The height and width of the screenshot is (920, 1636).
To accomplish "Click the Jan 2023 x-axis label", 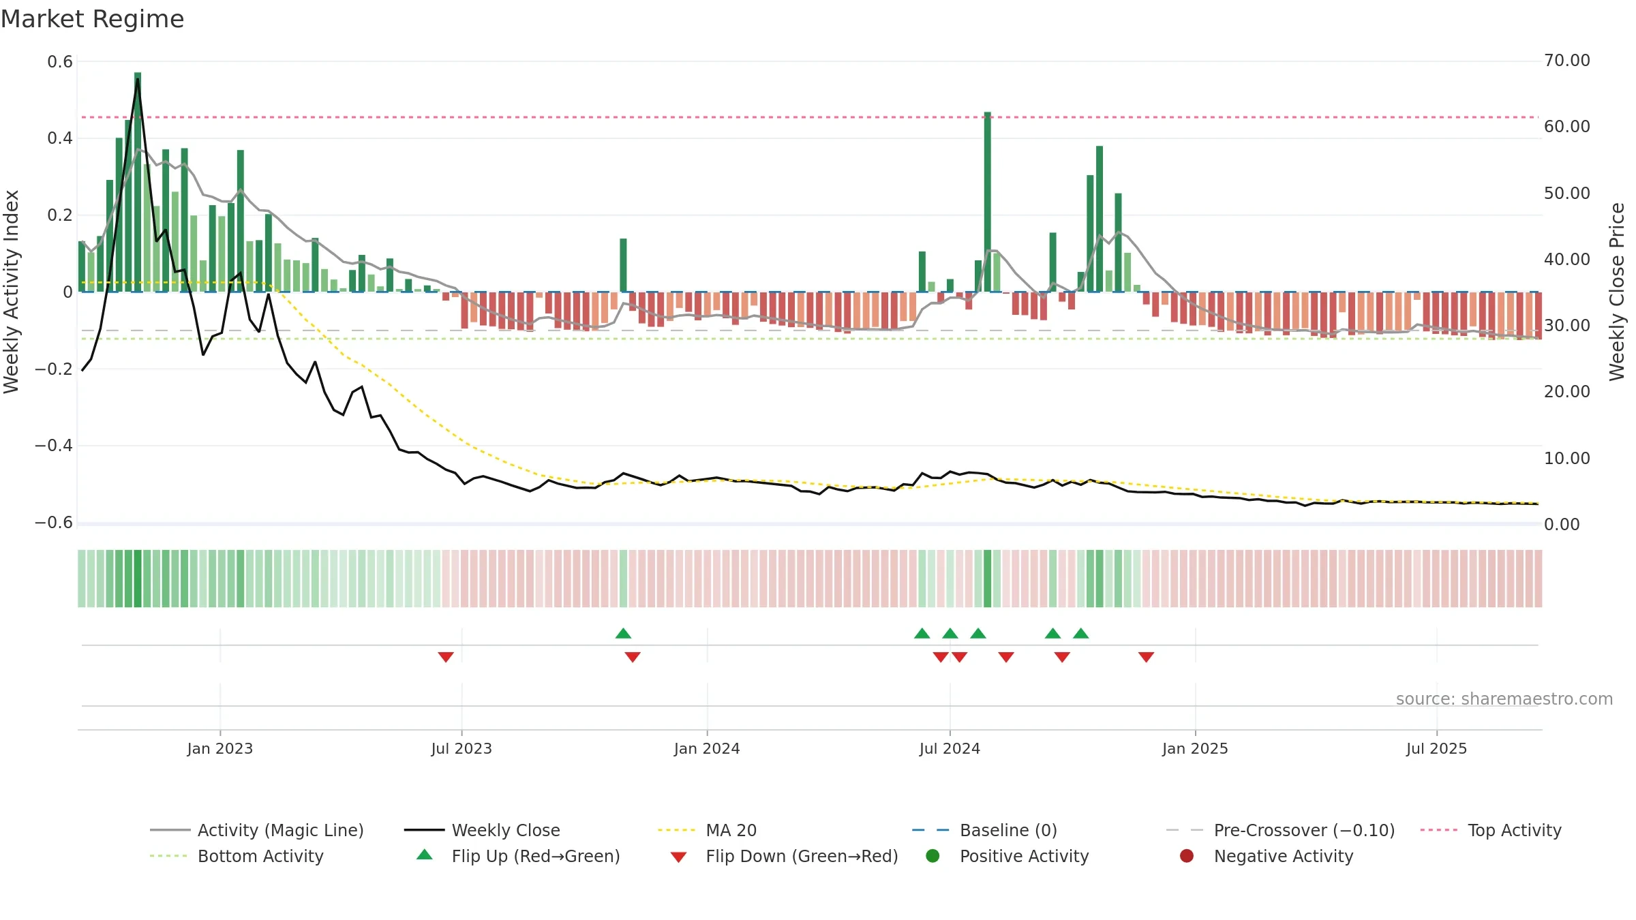I will 219,748.
